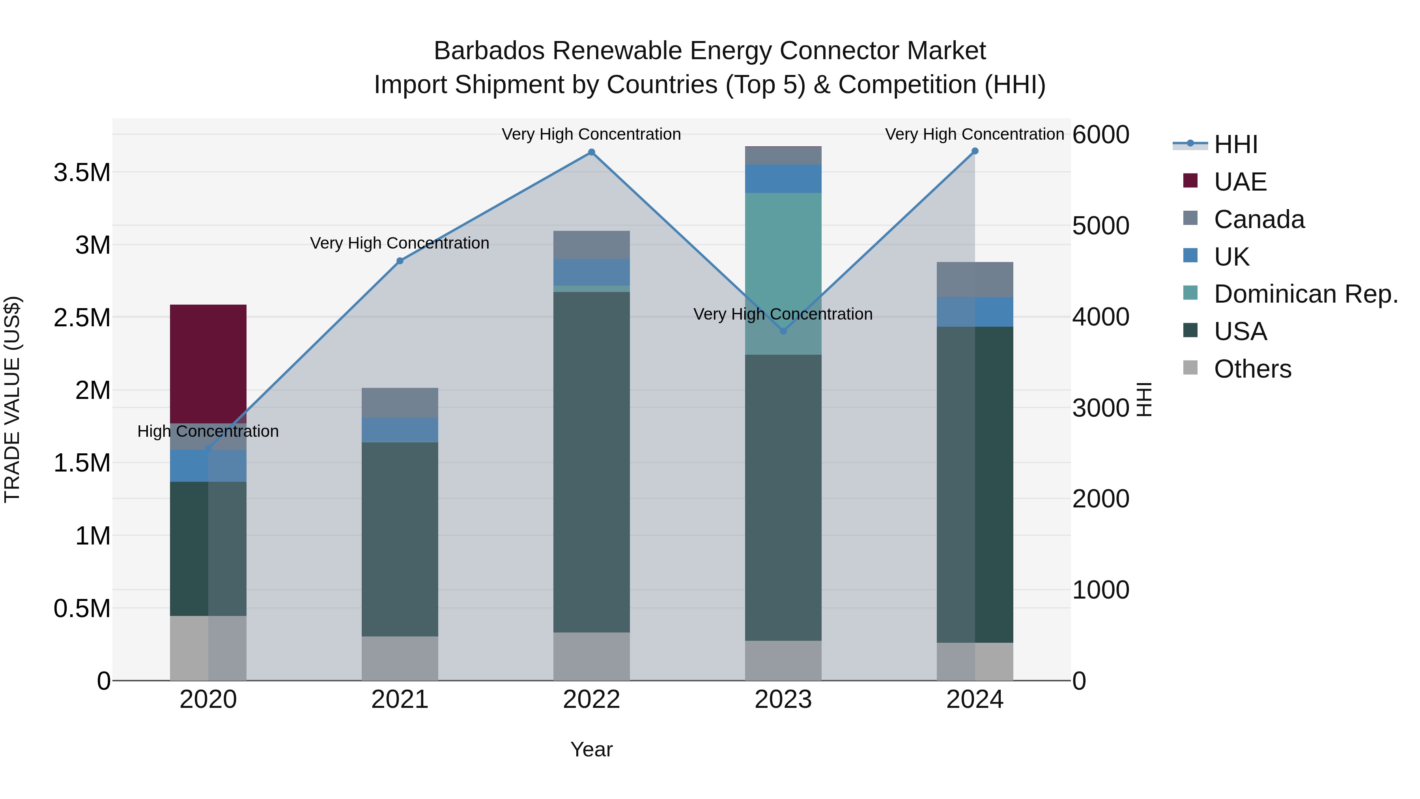
Task: Click 'Very High Concentration' label near 2023
Action: [783, 314]
